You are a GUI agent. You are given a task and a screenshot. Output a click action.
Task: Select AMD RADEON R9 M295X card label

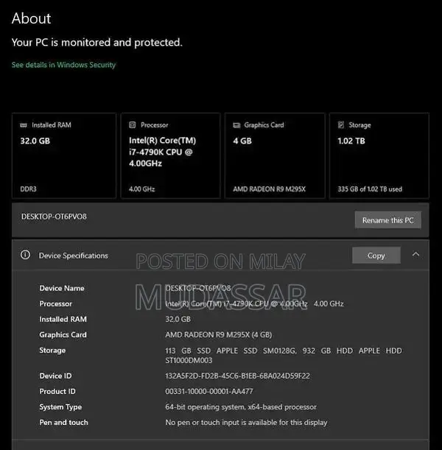pyautogui.click(x=269, y=189)
